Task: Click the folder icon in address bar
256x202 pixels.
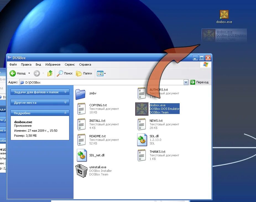Action: click(x=22, y=82)
